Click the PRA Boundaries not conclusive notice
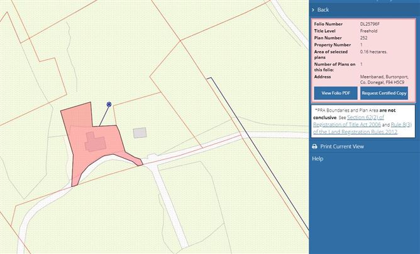Screen dimensions: 420x254 363,121
